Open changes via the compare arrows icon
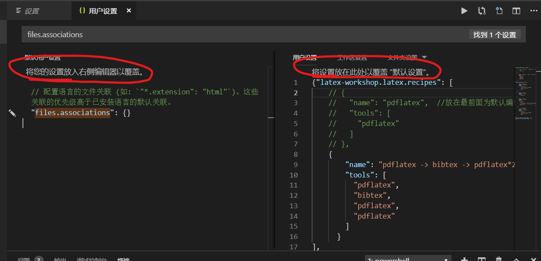 tap(482, 11)
